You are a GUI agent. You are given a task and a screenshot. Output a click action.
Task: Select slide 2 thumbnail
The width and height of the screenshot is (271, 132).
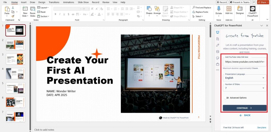(x=16, y=45)
